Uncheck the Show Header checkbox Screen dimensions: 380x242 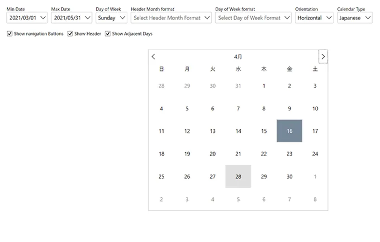(x=71, y=34)
